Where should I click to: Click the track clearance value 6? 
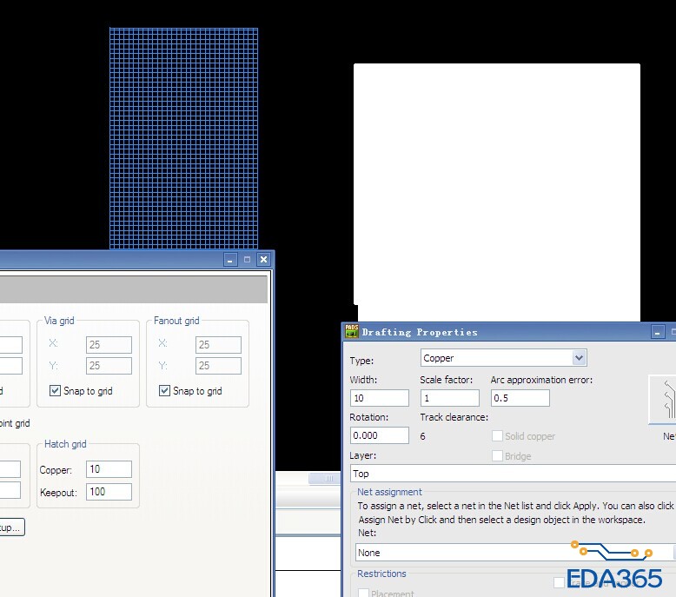point(422,436)
